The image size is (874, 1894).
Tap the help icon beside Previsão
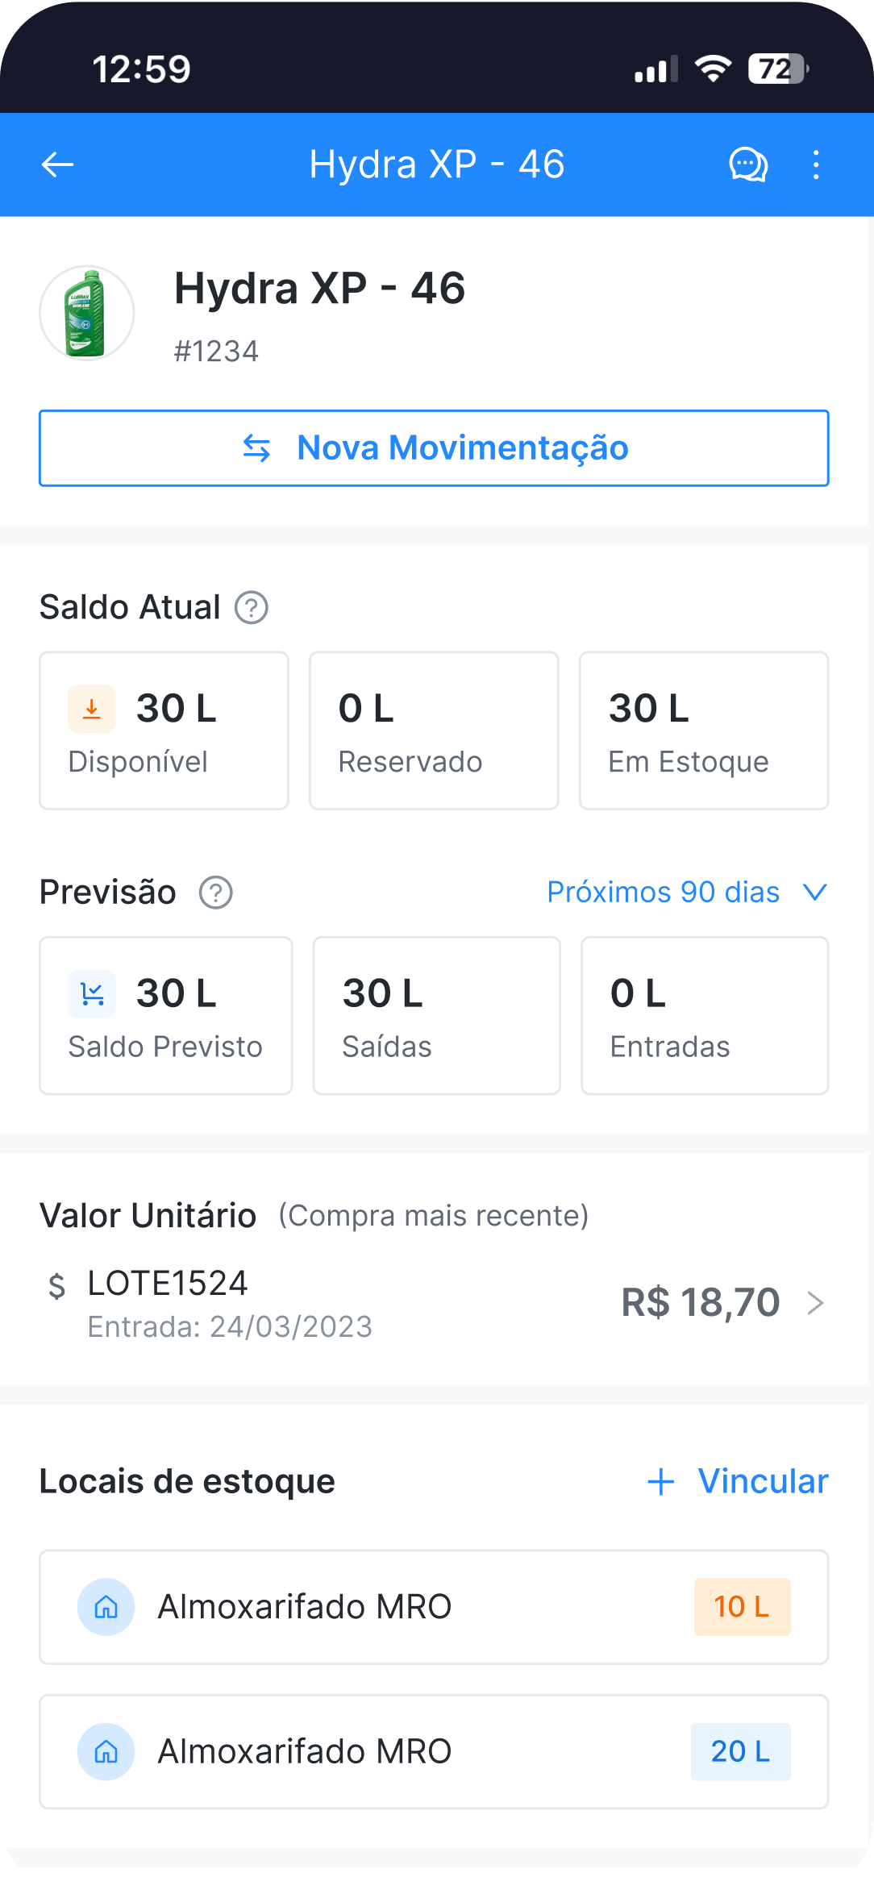click(216, 893)
